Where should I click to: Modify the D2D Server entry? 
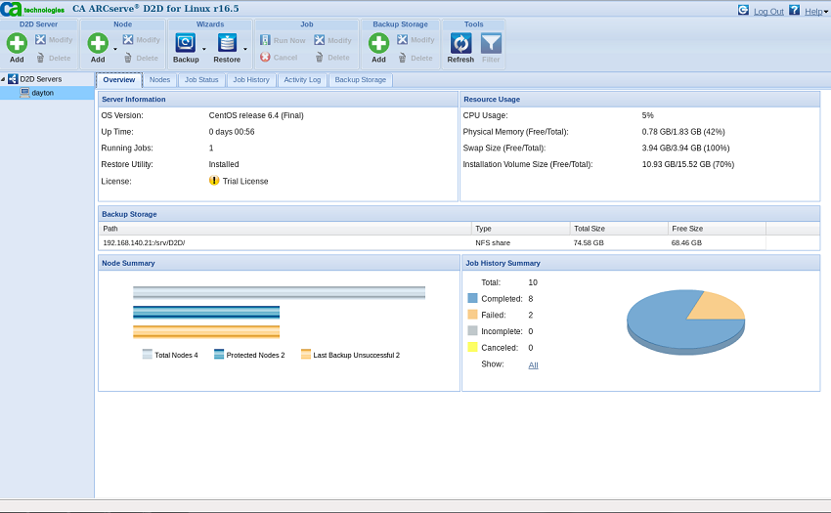click(54, 40)
